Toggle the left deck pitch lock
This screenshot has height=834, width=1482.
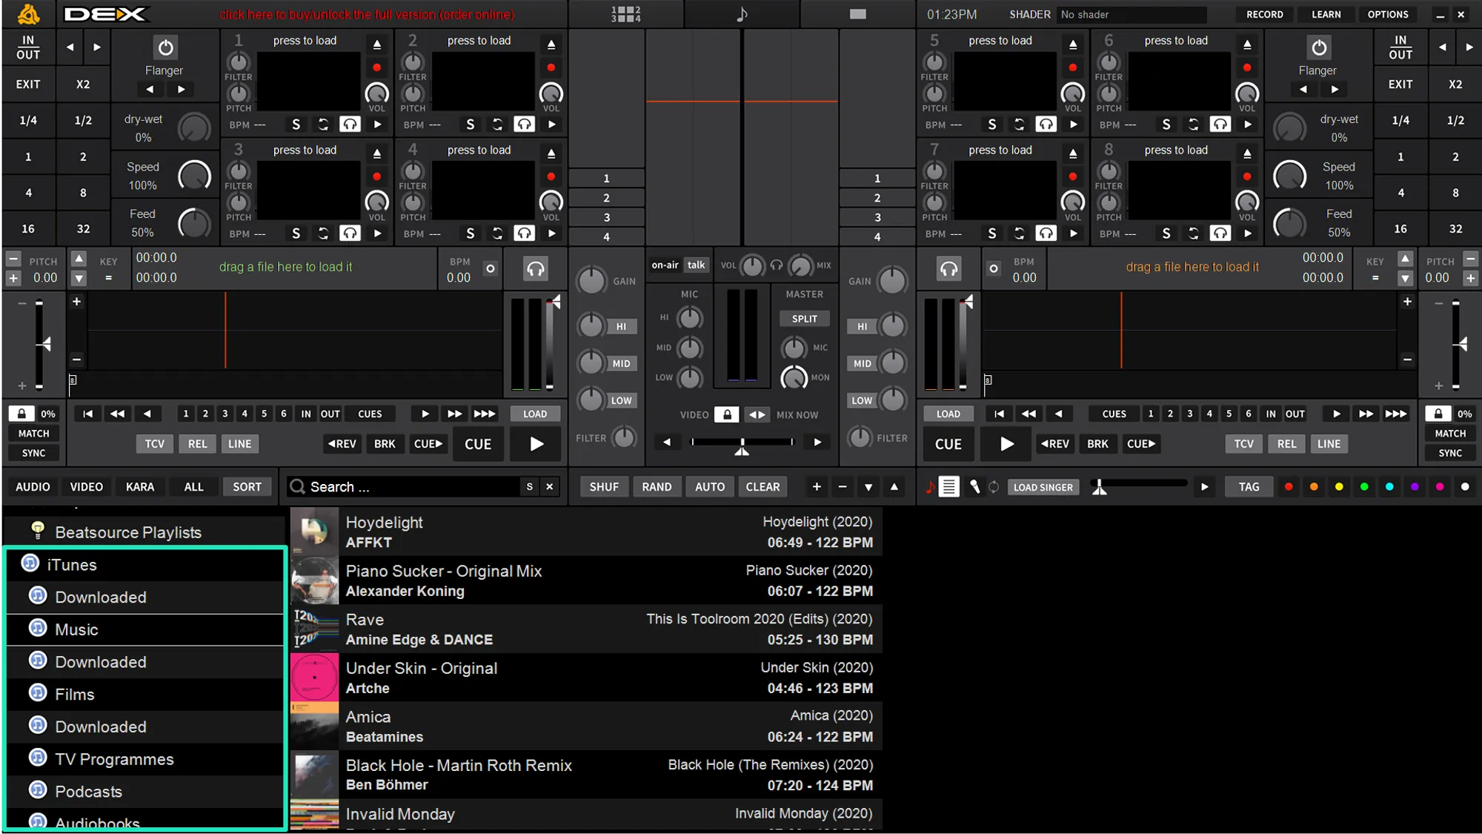pyautogui.click(x=21, y=414)
